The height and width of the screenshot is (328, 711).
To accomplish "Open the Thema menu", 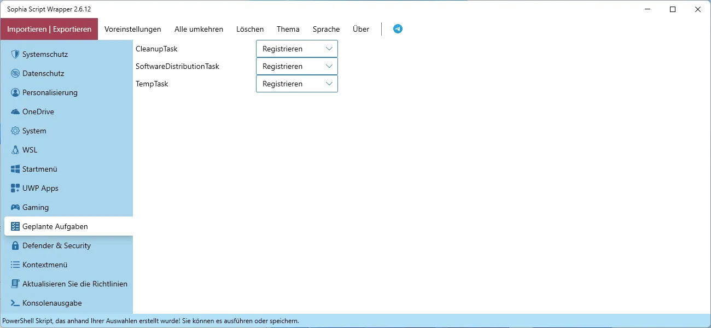I will click(x=288, y=29).
